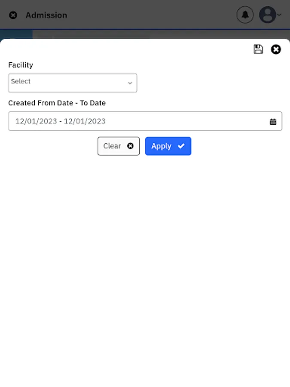Expand the chevron next to the avatar
This screenshot has width=290, height=387.
279,15
